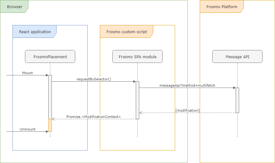Select the Message API lifeline below its activation bar

237,125
